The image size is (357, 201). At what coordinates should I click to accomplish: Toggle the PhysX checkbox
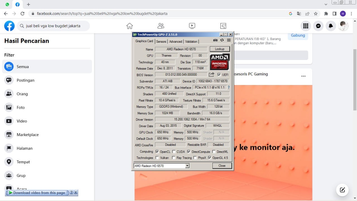coord(195,158)
